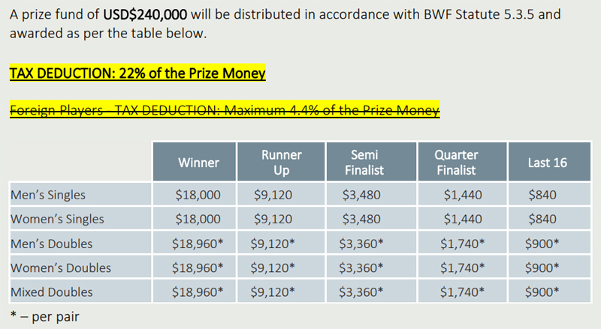Click Men's Singles runner up $9,120

(x=273, y=196)
